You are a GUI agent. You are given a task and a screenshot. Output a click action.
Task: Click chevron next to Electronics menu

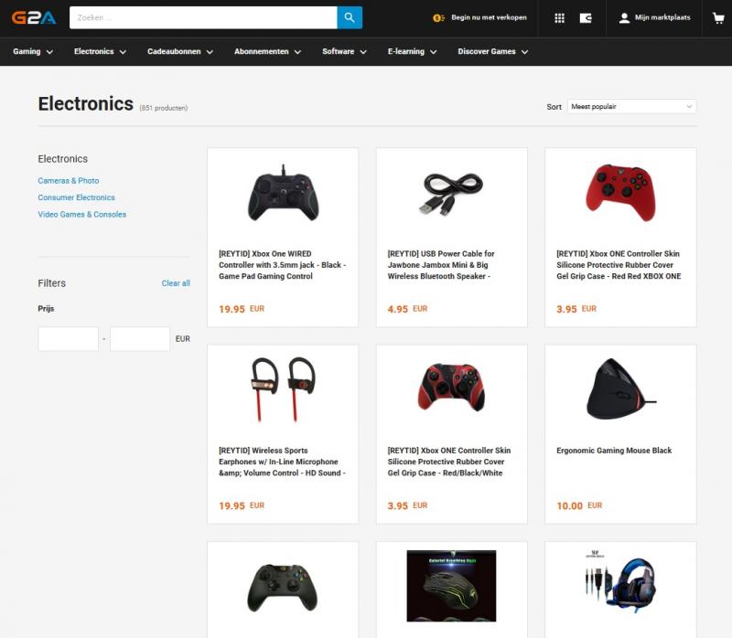123,52
